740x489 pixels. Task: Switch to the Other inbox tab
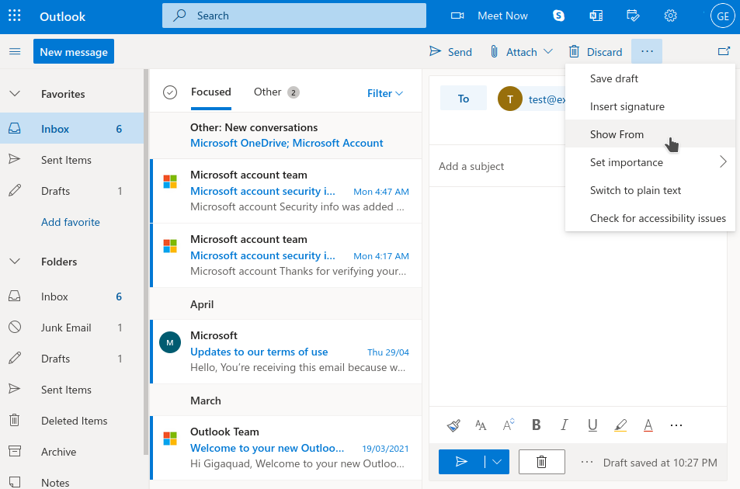[268, 92]
